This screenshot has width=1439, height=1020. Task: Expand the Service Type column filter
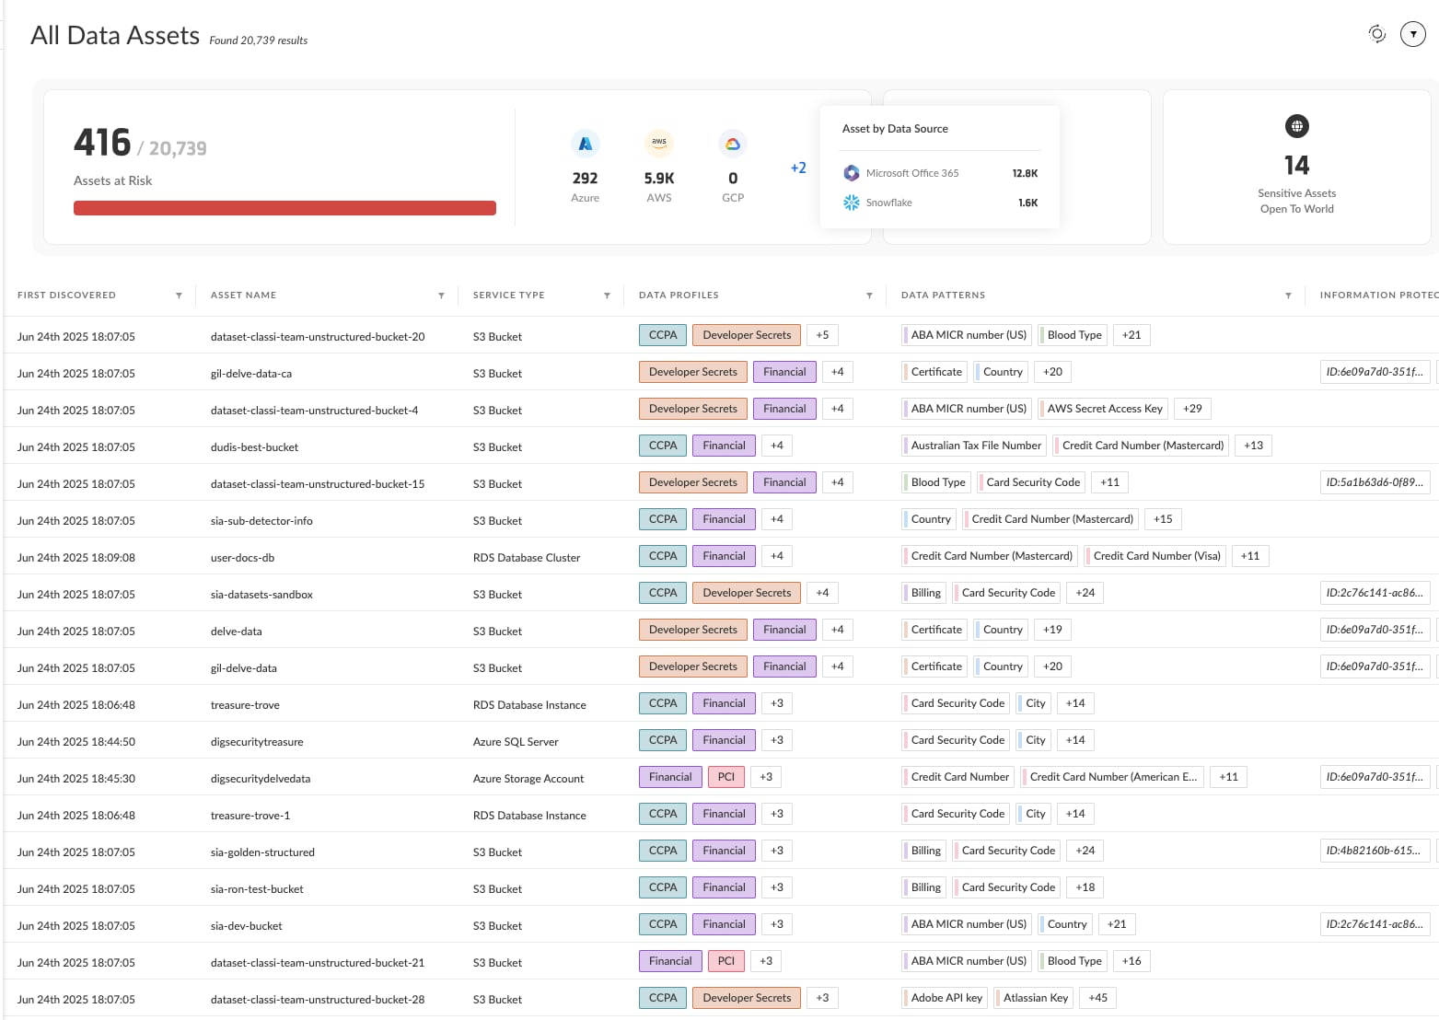coord(607,296)
